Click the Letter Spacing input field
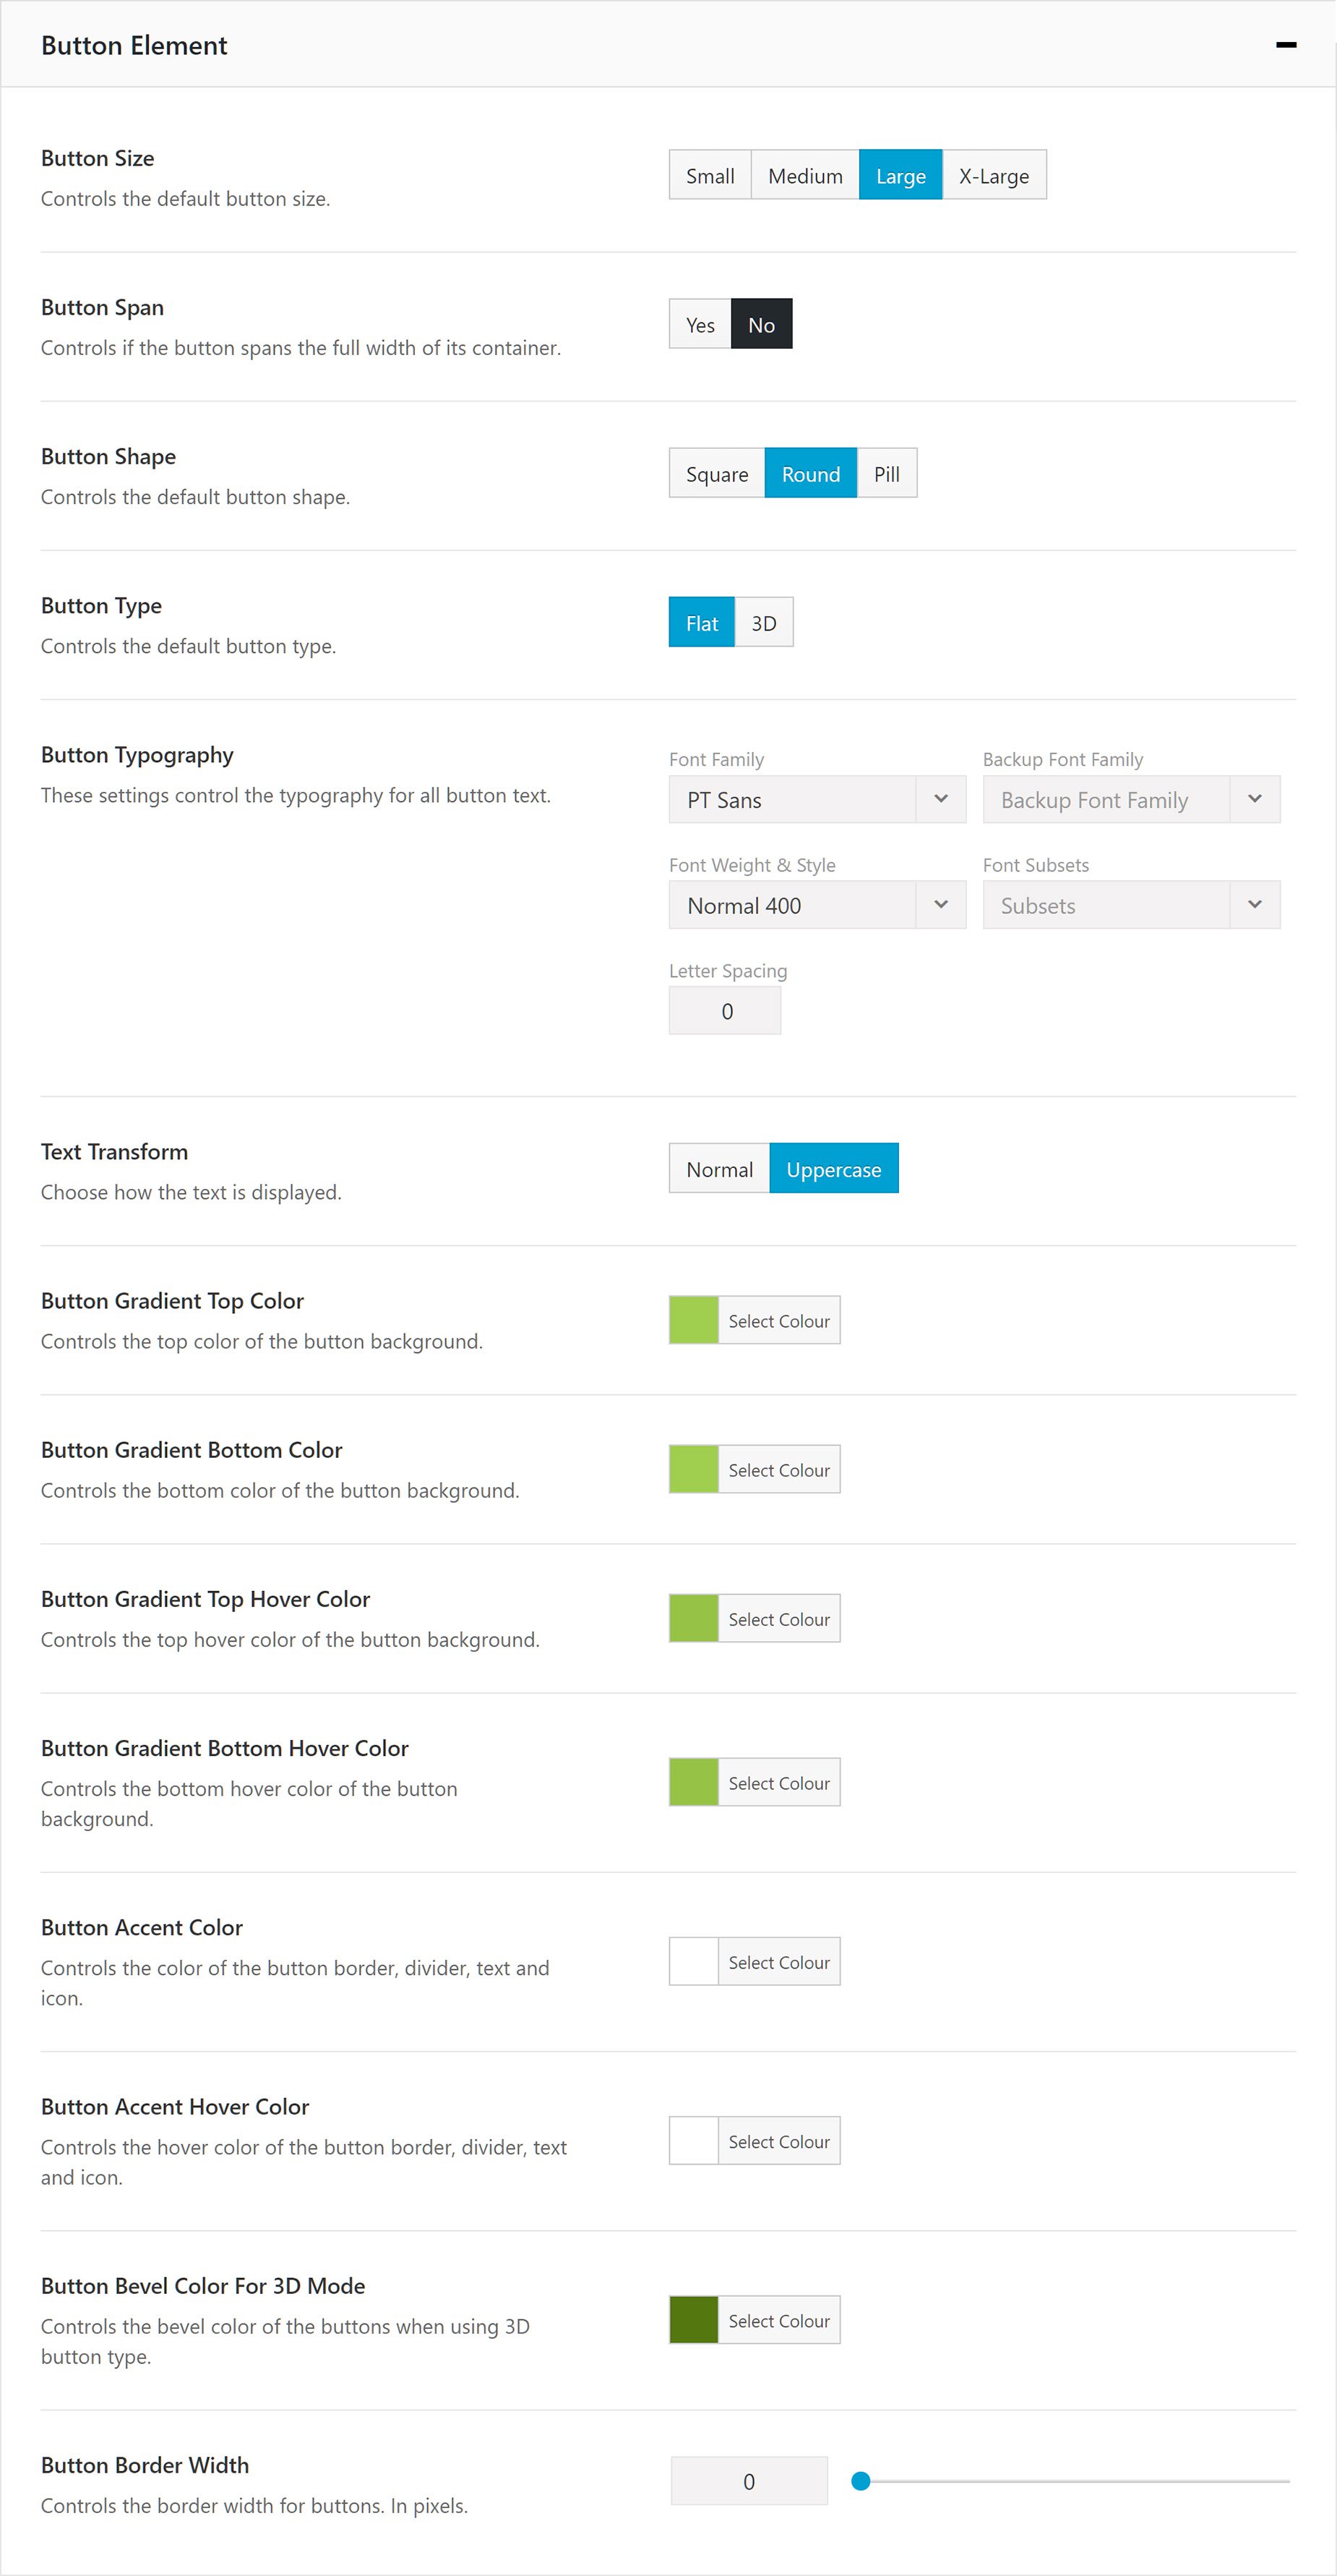 click(x=724, y=1011)
